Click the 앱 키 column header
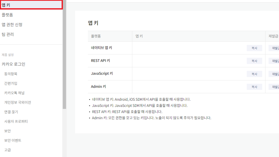 139,36
